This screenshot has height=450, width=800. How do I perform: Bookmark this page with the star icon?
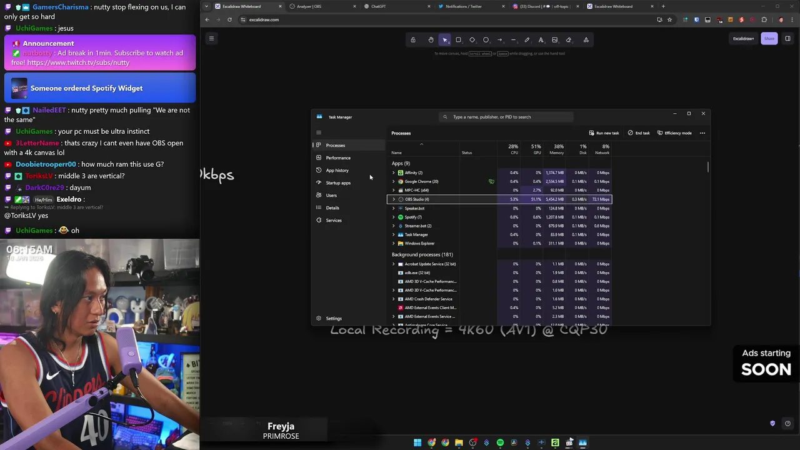(x=669, y=19)
